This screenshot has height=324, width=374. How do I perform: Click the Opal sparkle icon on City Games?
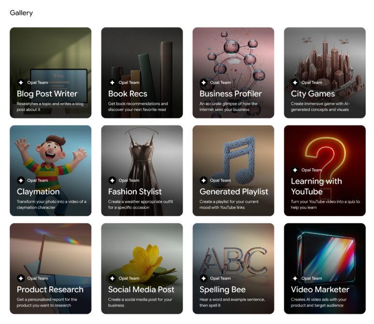pos(295,82)
